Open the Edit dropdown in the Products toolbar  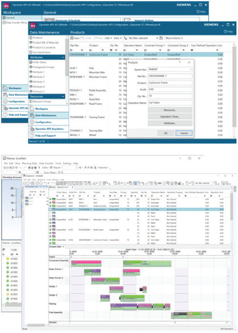109,38
